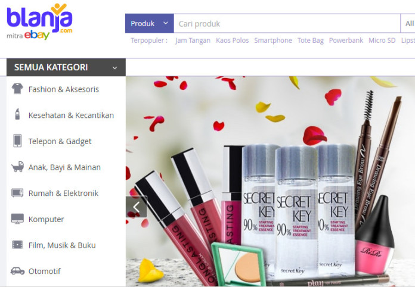The height and width of the screenshot is (287, 415).
Task: Go to previous banner slide arrow
Action: 137,207
